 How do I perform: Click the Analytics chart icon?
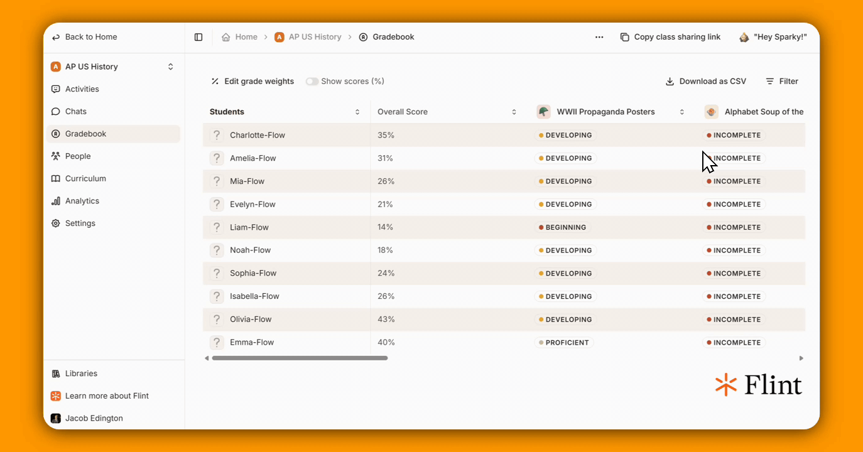pos(56,201)
